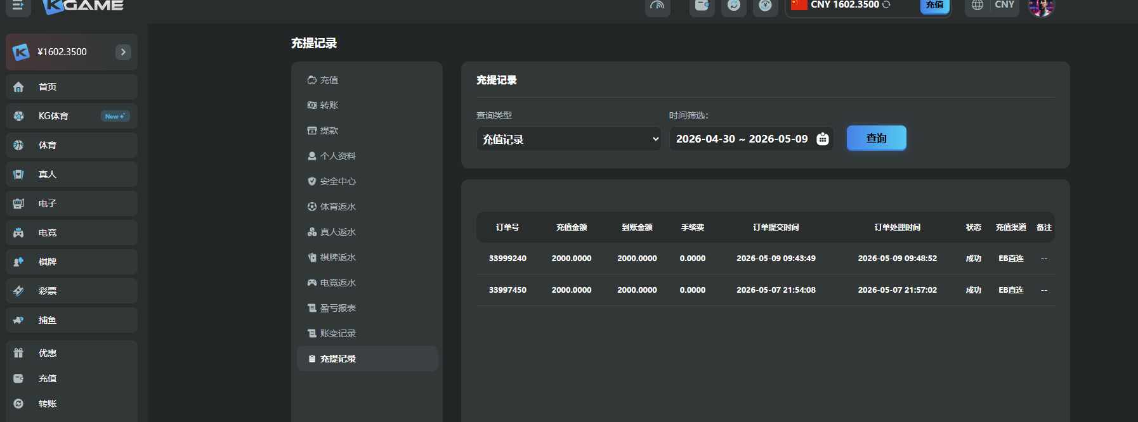Open 真人 live casino in sidebar
The image size is (1138, 422).
coord(72,174)
